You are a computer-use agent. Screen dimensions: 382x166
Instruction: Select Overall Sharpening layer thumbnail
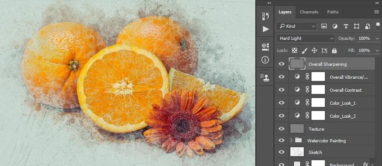click(x=297, y=64)
